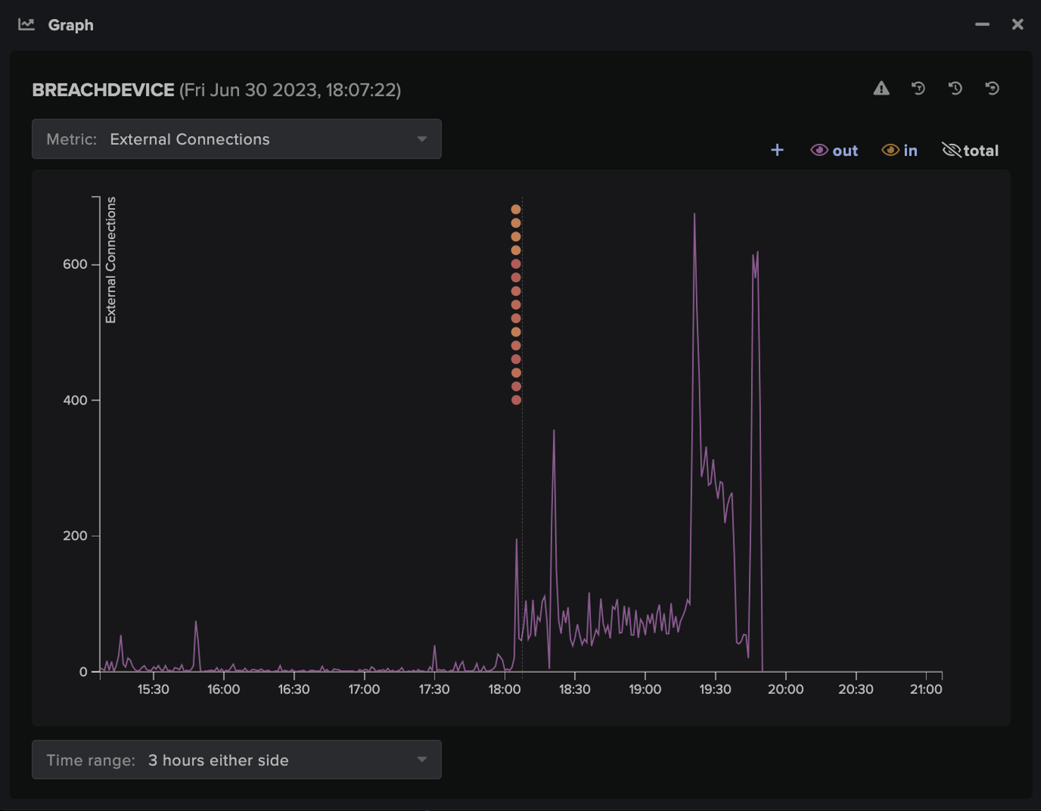This screenshot has height=811, width=1041.
Task: Minimize the Graph panel
Action: 982,24
